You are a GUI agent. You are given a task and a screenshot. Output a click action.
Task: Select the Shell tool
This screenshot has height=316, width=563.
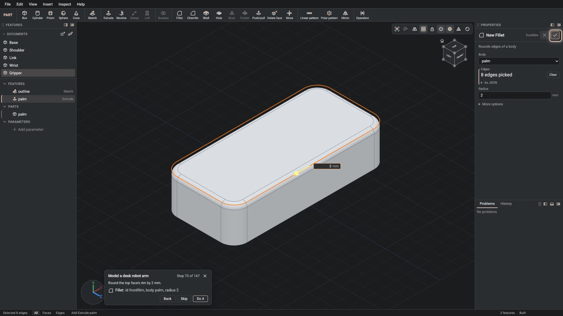click(x=206, y=15)
